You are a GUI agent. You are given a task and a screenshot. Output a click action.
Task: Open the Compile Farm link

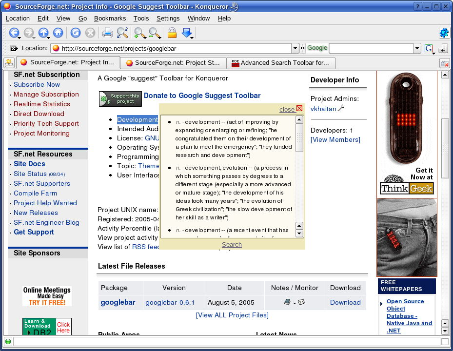point(35,193)
